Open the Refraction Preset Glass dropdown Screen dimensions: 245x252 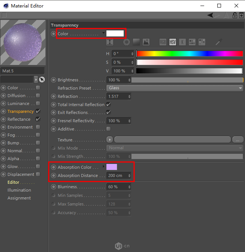pos(175,88)
